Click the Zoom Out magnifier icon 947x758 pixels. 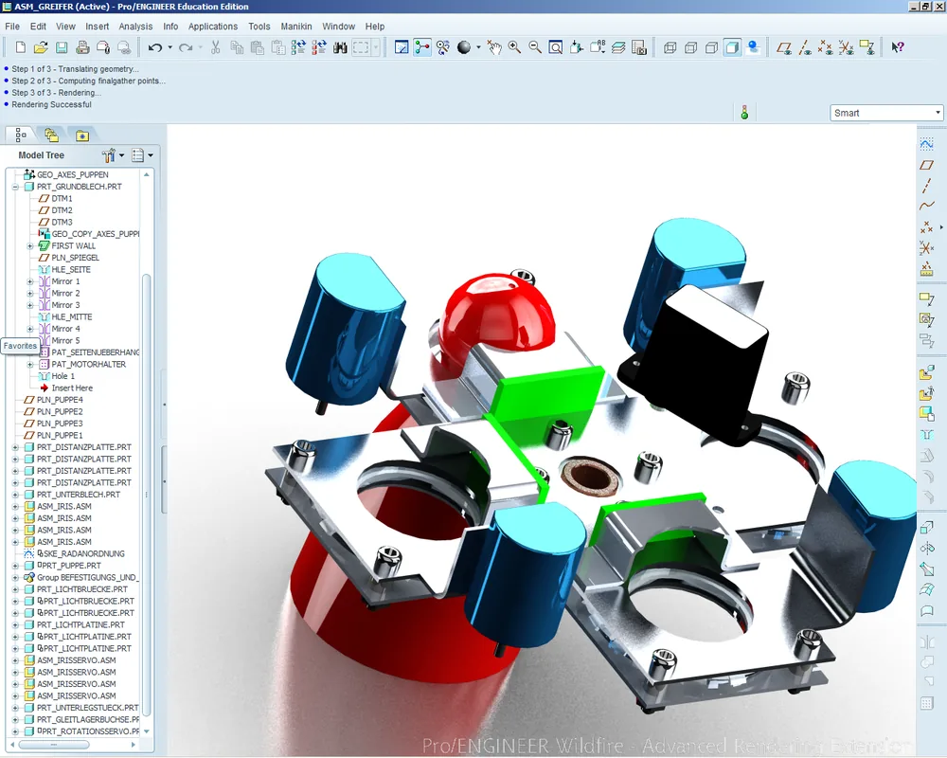(535, 47)
